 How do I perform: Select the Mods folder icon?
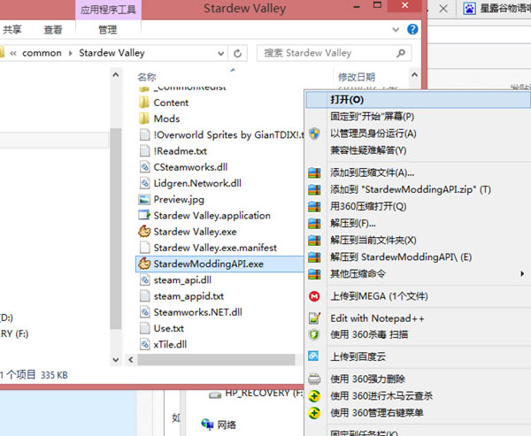[x=146, y=119]
